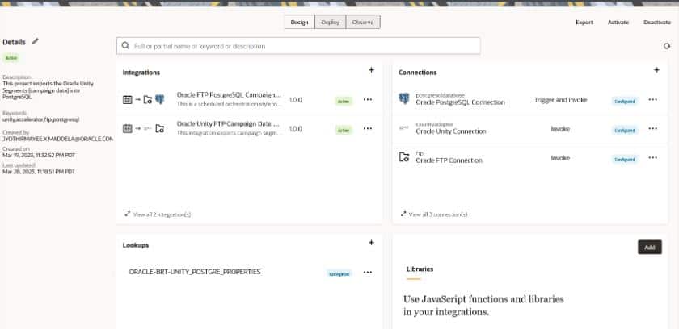Image resolution: width=679 pixels, height=329 pixels.
Task: Click FTP folder target icon in Unity FTP integration row
Action: [x=160, y=129]
